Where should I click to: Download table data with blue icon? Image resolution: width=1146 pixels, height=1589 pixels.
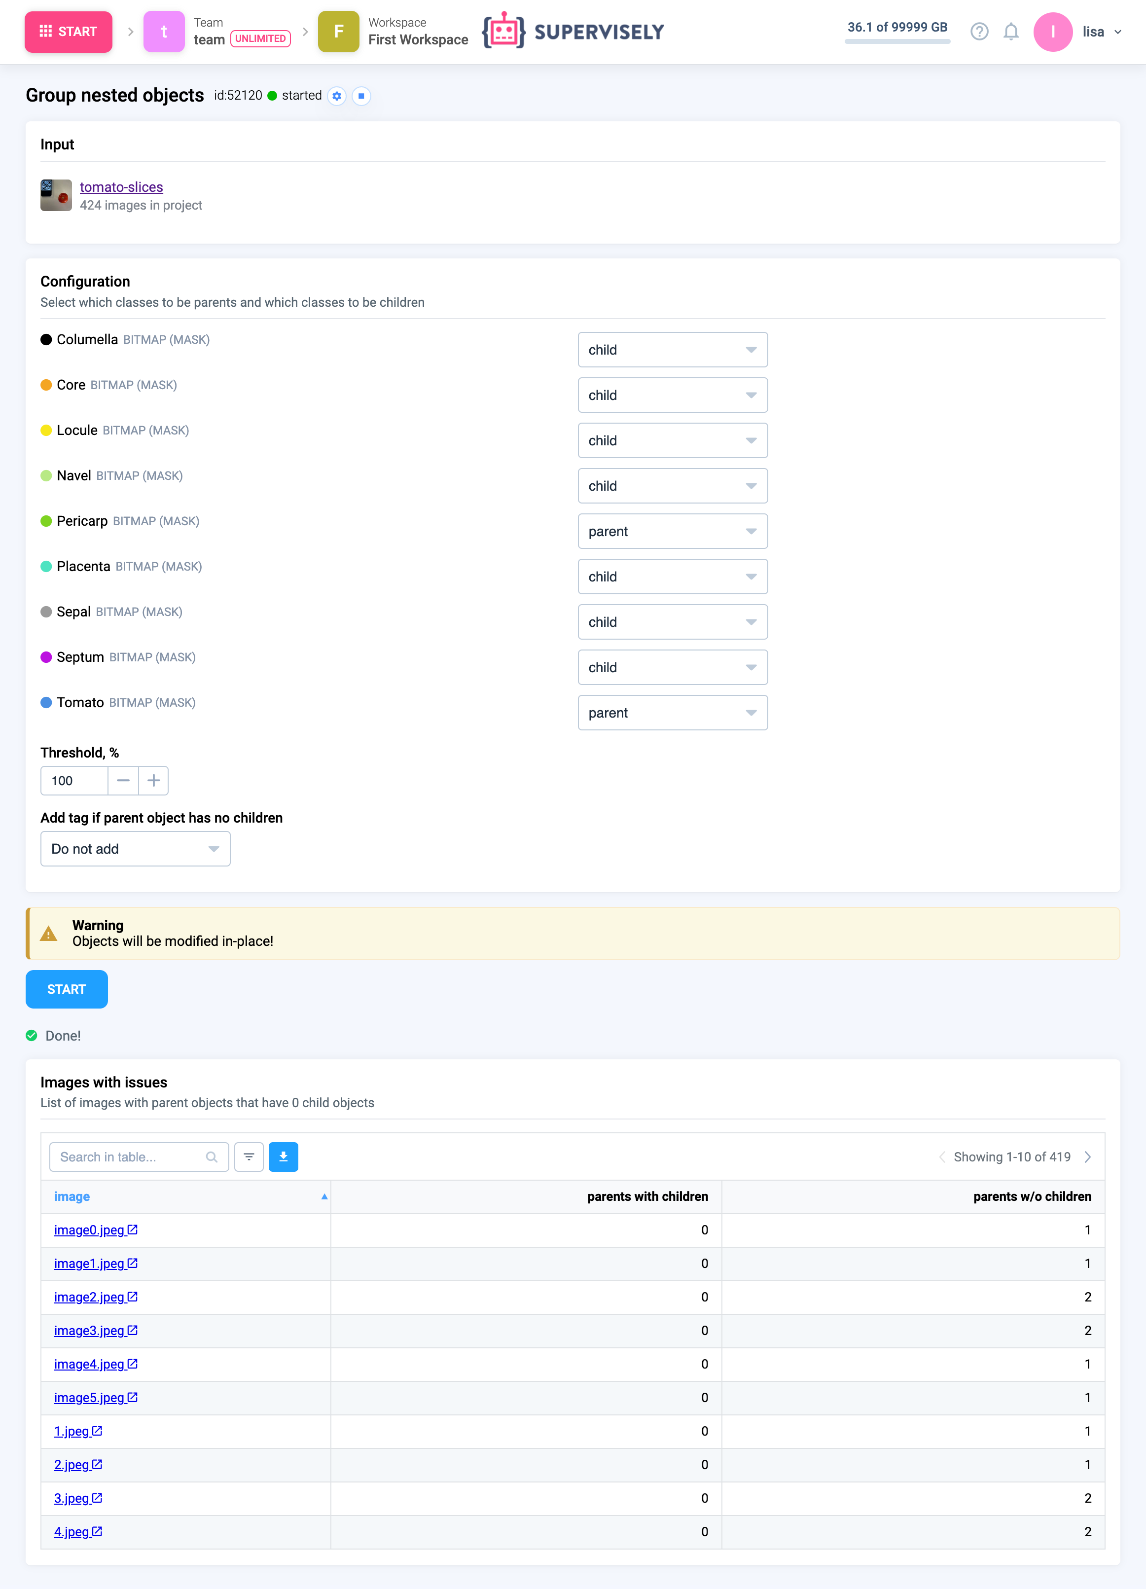283,1156
